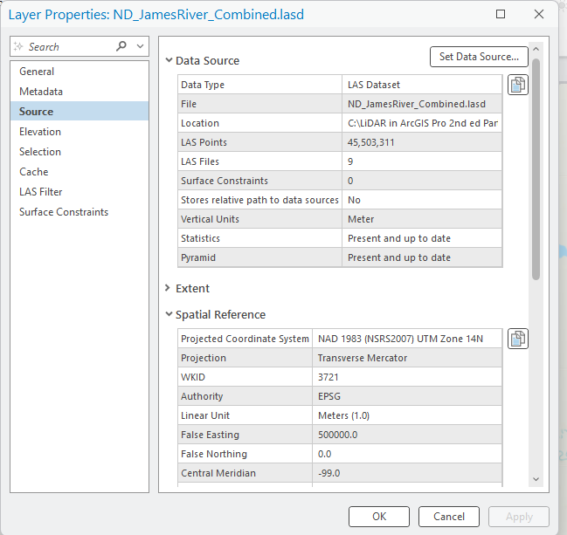
Task: Switch to the Elevation page
Action: (x=80, y=132)
